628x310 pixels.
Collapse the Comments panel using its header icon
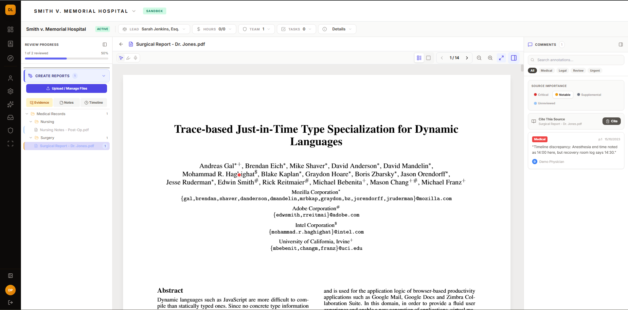coord(621,44)
